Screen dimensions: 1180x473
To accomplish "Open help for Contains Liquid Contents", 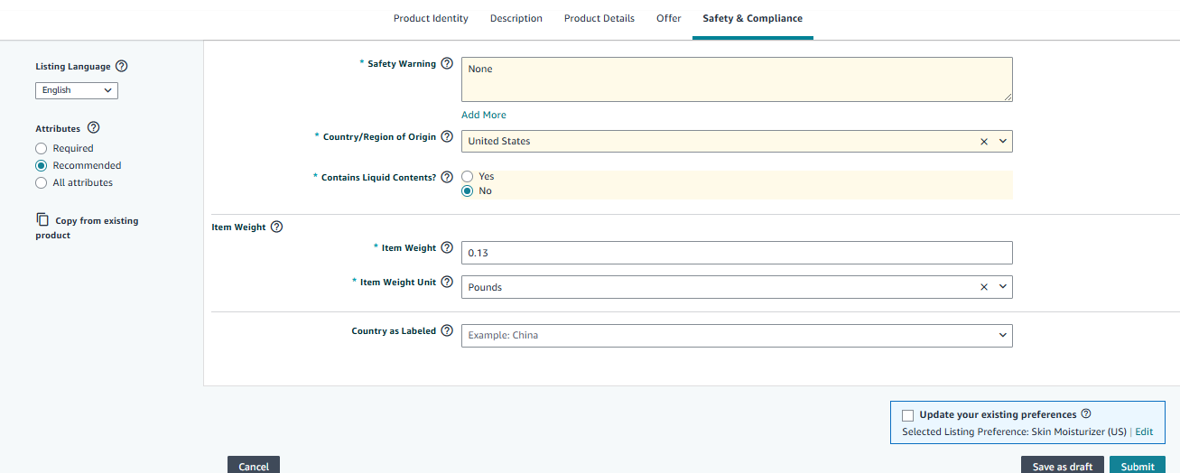I will tap(447, 178).
